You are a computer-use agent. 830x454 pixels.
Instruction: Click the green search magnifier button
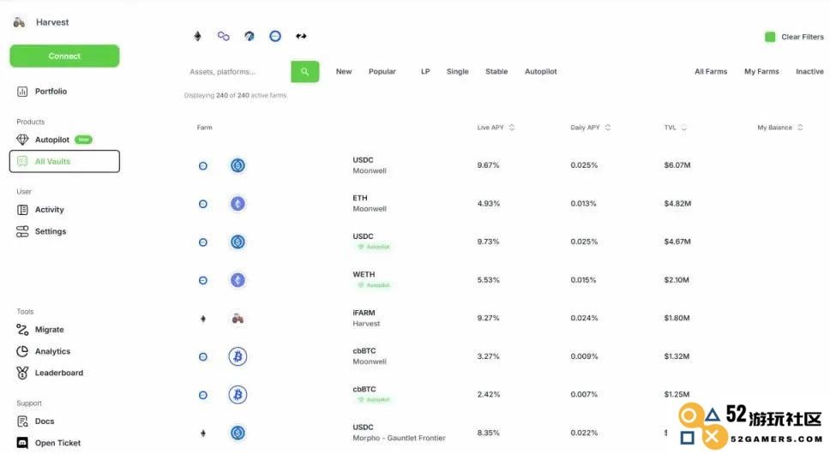pyautogui.click(x=305, y=71)
